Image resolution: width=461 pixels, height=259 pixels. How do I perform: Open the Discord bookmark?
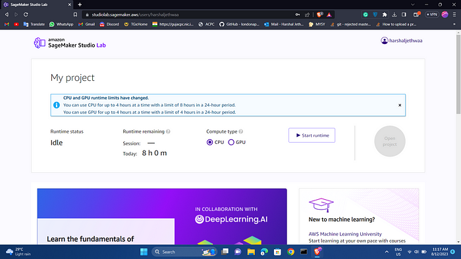click(109, 24)
